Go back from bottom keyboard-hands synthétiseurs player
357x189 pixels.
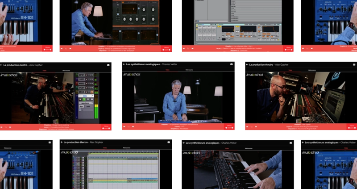click(184, 143)
